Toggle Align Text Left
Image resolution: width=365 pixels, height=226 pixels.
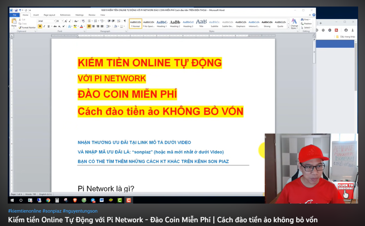point(89,26)
